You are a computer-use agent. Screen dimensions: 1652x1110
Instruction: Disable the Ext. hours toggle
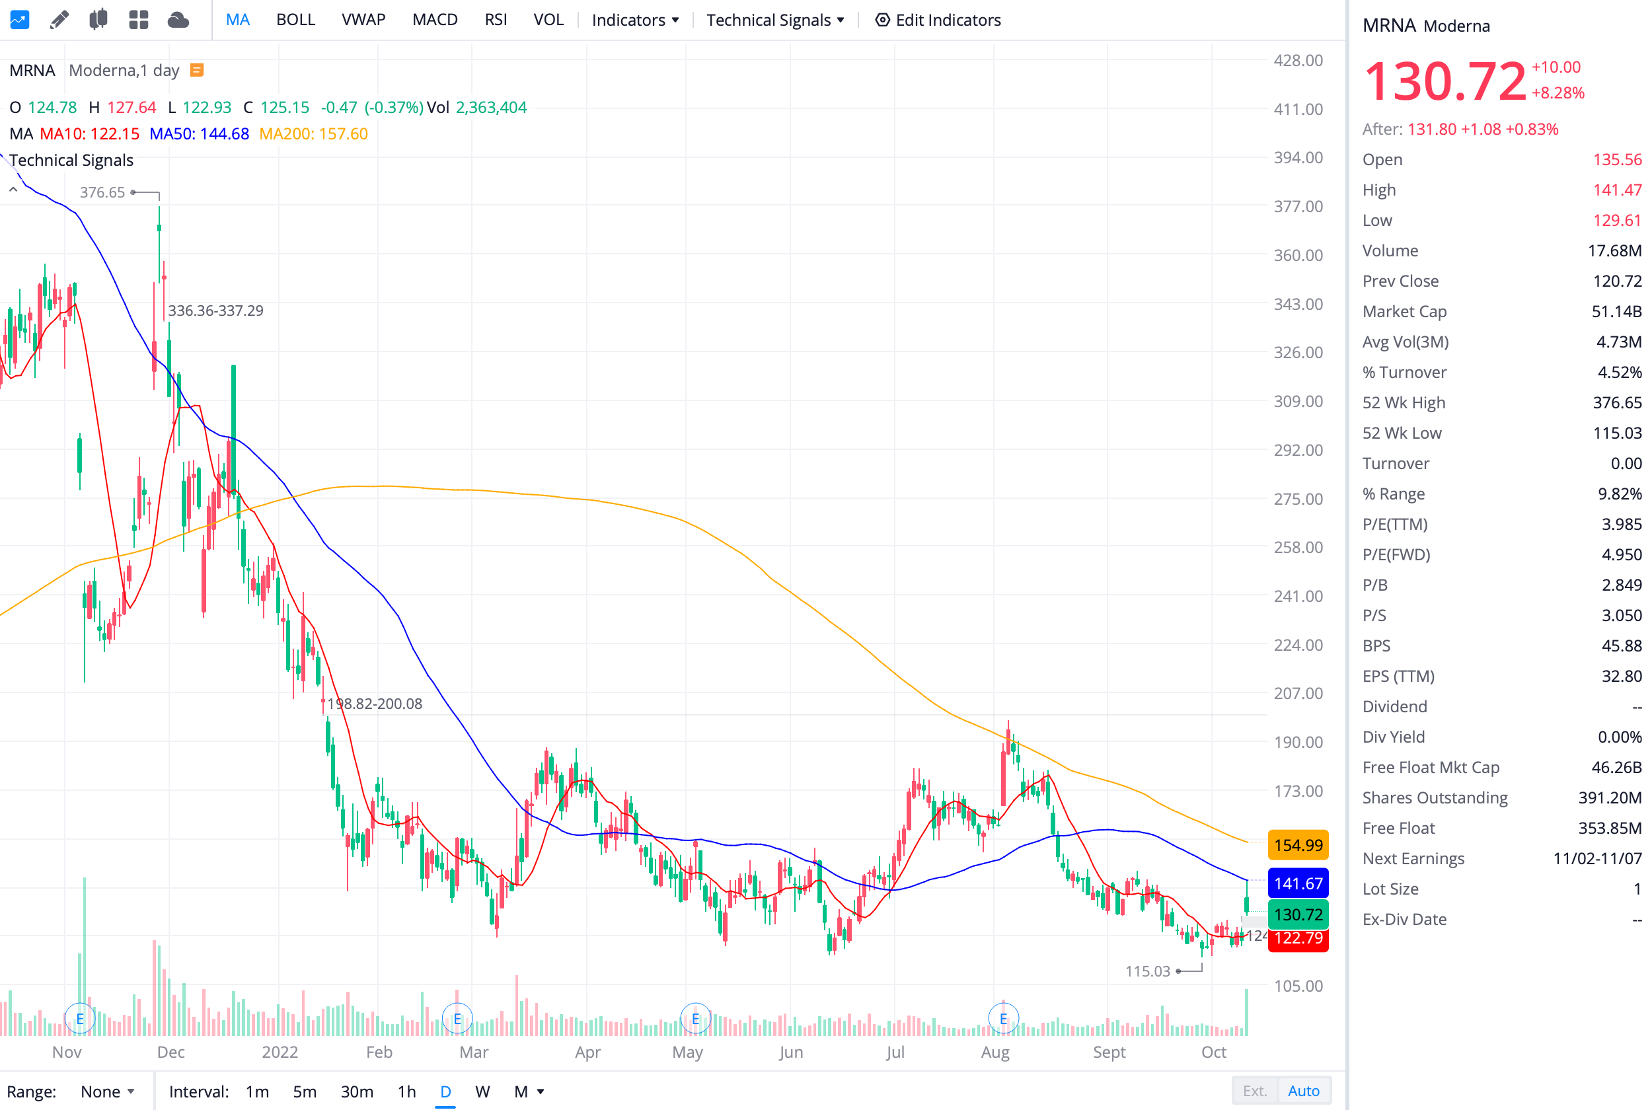[x=1254, y=1091]
